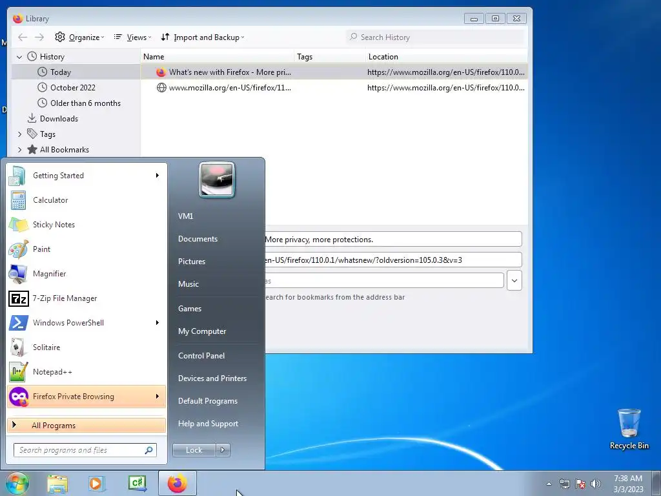Select "What's new with Firefox" history entry
This screenshot has width=661, height=496.
click(334, 72)
